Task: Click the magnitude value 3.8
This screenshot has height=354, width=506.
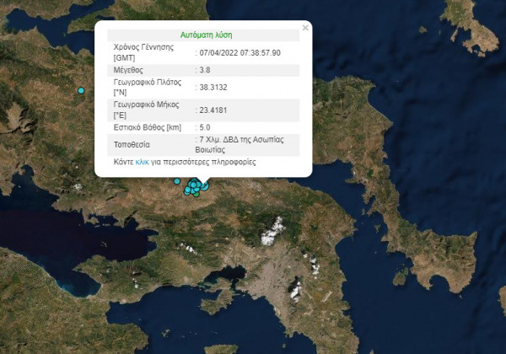Action: click(x=205, y=70)
